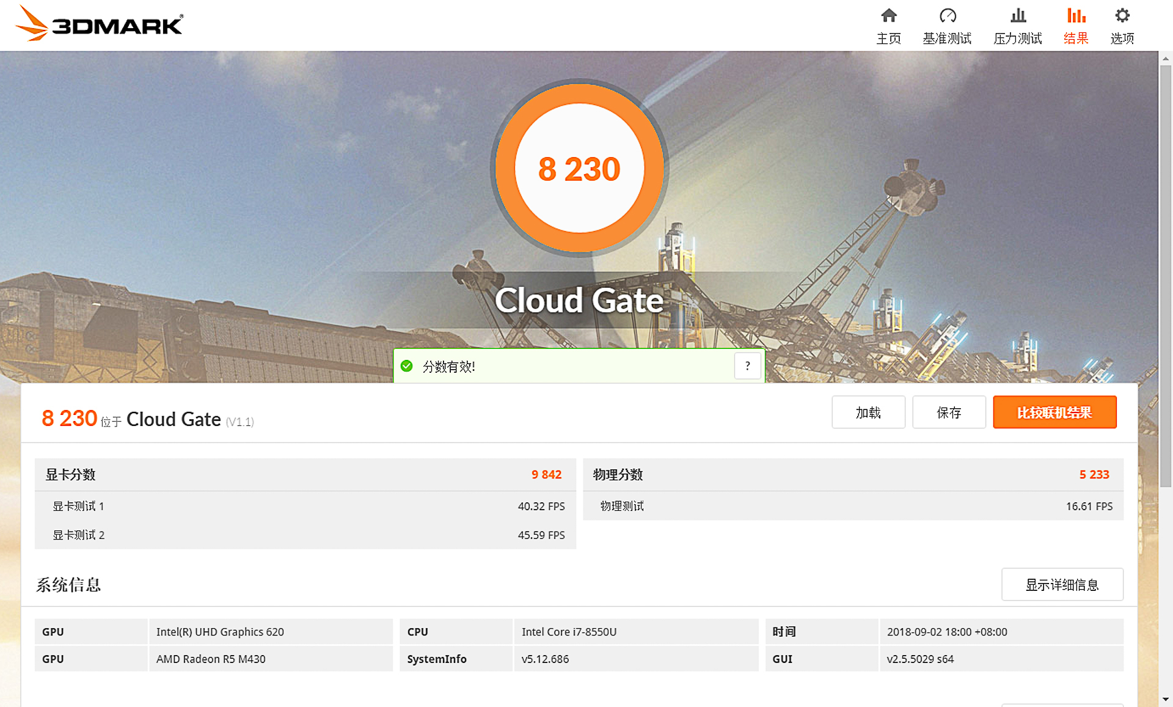
Task: Open benchmark tests via the gauge icon
Action: point(947,15)
